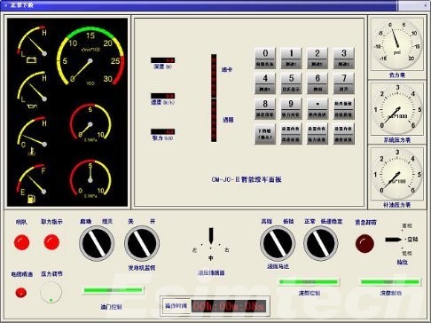Turn the 压力调节 round knob
Image resolution: width=431 pixels, height=323 pixels.
pyautogui.click(x=51, y=292)
